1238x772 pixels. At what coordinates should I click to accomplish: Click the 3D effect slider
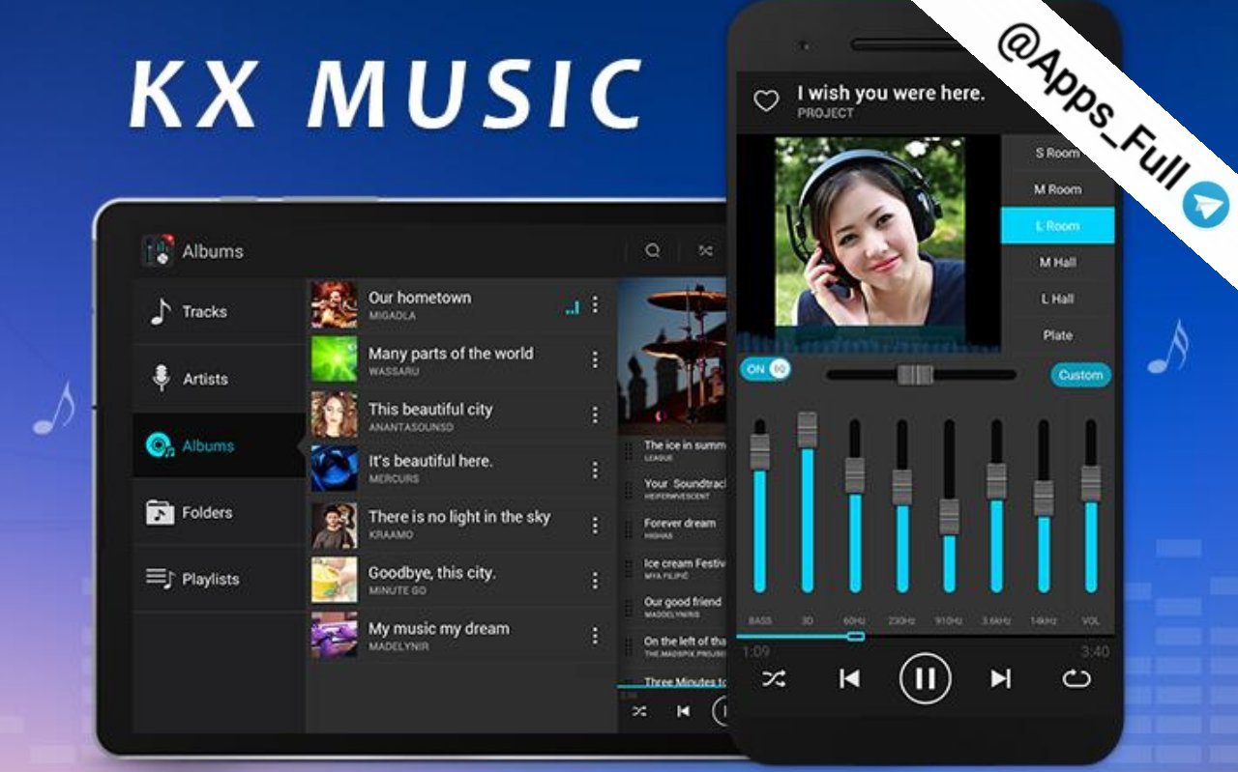[x=807, y=502]
